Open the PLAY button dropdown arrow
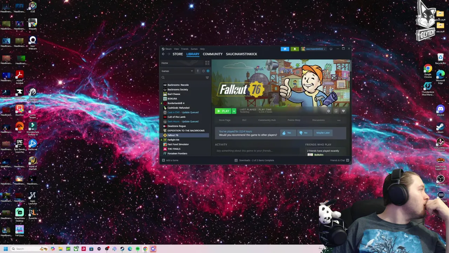The width and height of the screenshot is (449, 253). coord(234,111)
